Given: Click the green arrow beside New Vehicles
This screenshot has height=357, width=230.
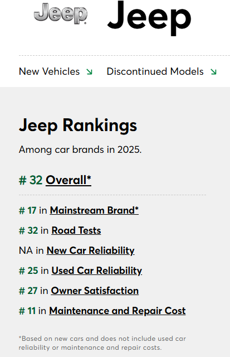Looking at the screenshot, I should coord(89,72).
